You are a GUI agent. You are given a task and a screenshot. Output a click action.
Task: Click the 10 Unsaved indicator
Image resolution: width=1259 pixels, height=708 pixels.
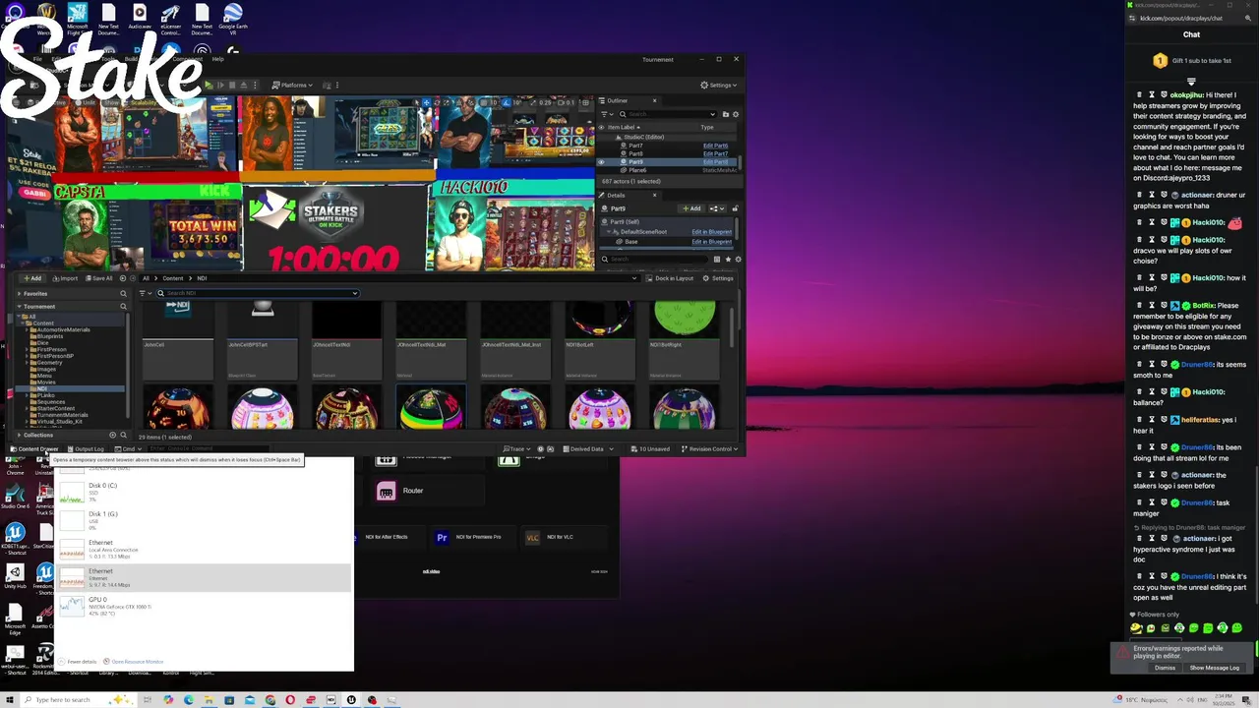tap(650, 448)
